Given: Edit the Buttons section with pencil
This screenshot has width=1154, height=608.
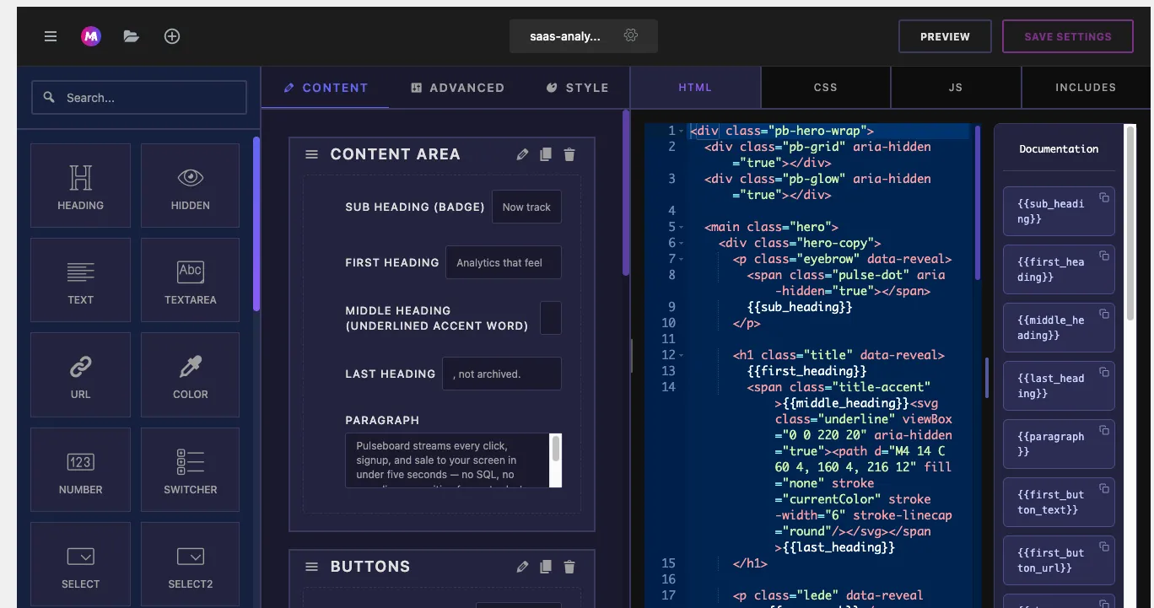Looking at the screenshot, I should (522, 567).
